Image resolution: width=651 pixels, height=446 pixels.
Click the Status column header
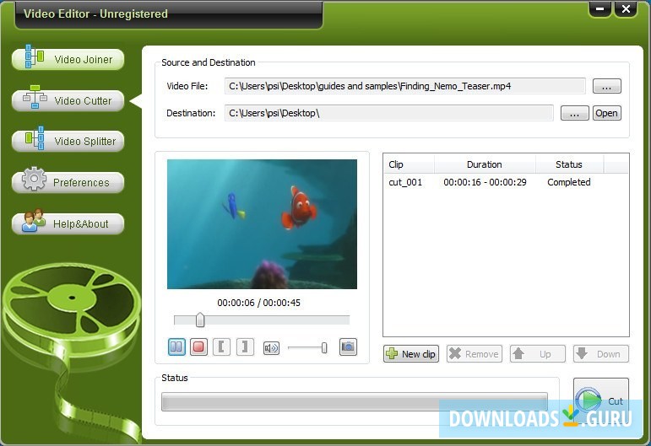point(569,164)
